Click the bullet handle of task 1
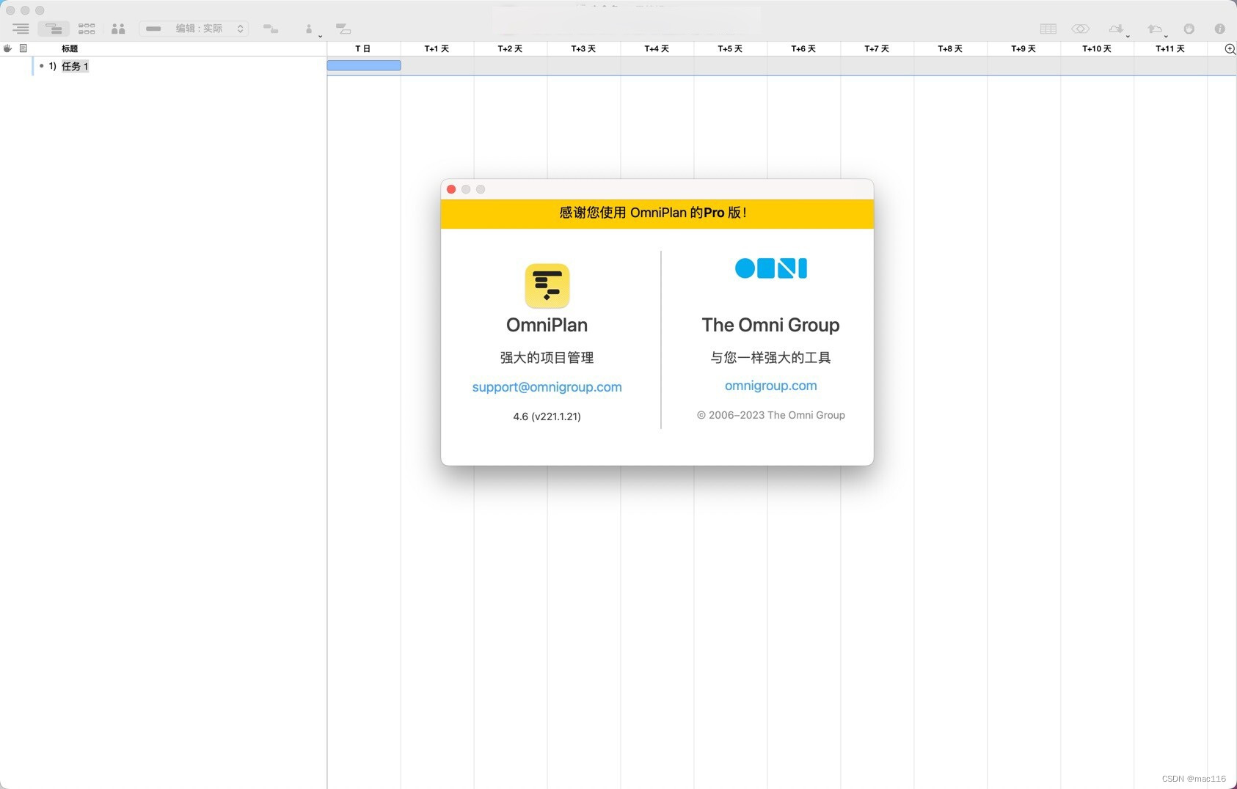Image resolution: width=1237 pixels, height=789 pixels. point(41,66)
